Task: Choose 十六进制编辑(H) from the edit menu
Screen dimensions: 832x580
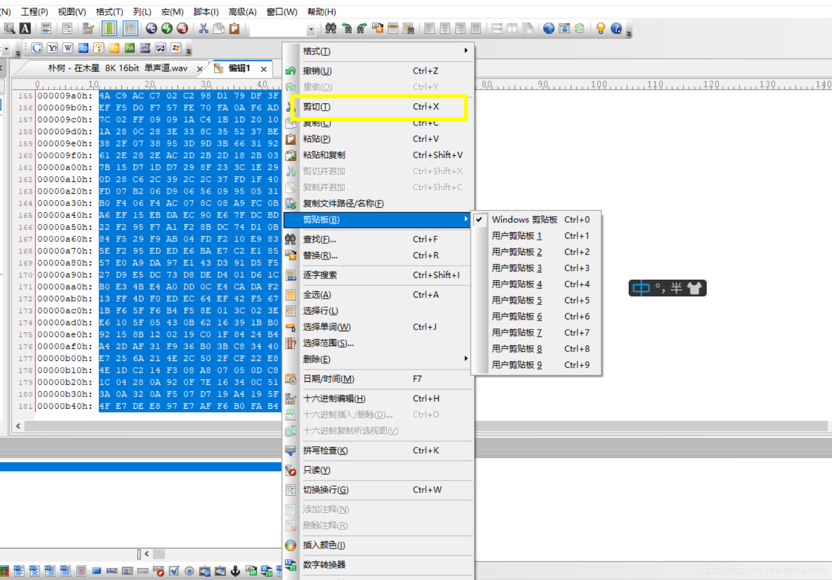Action: [x=378, y=399]
